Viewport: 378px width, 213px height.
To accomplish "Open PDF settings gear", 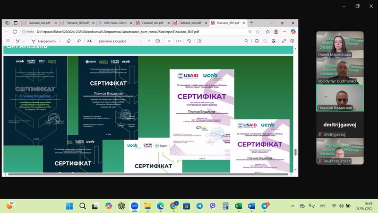I will (x=292, y=41).
